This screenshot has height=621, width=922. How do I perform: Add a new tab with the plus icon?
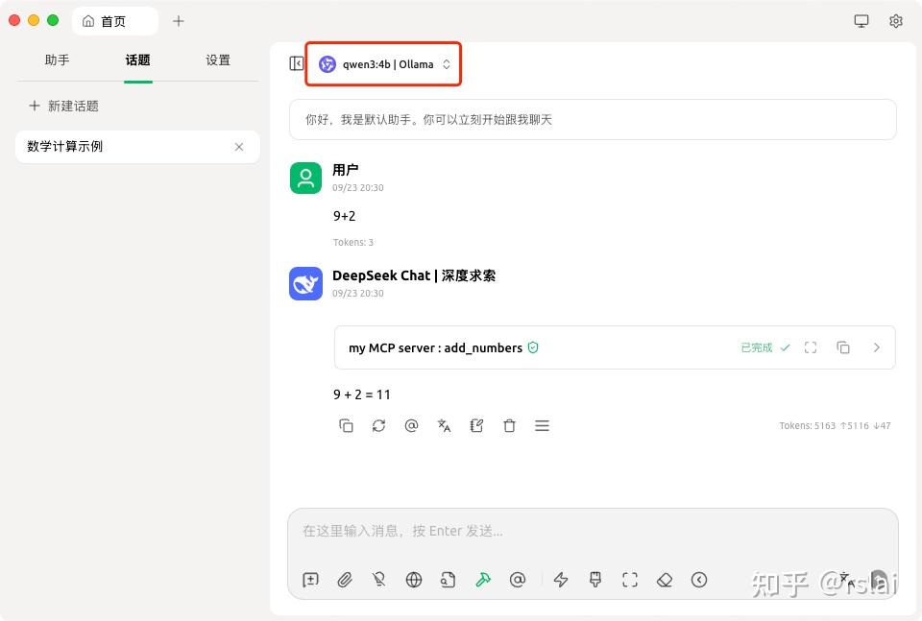pyautogui.click(x=179, y=21)
